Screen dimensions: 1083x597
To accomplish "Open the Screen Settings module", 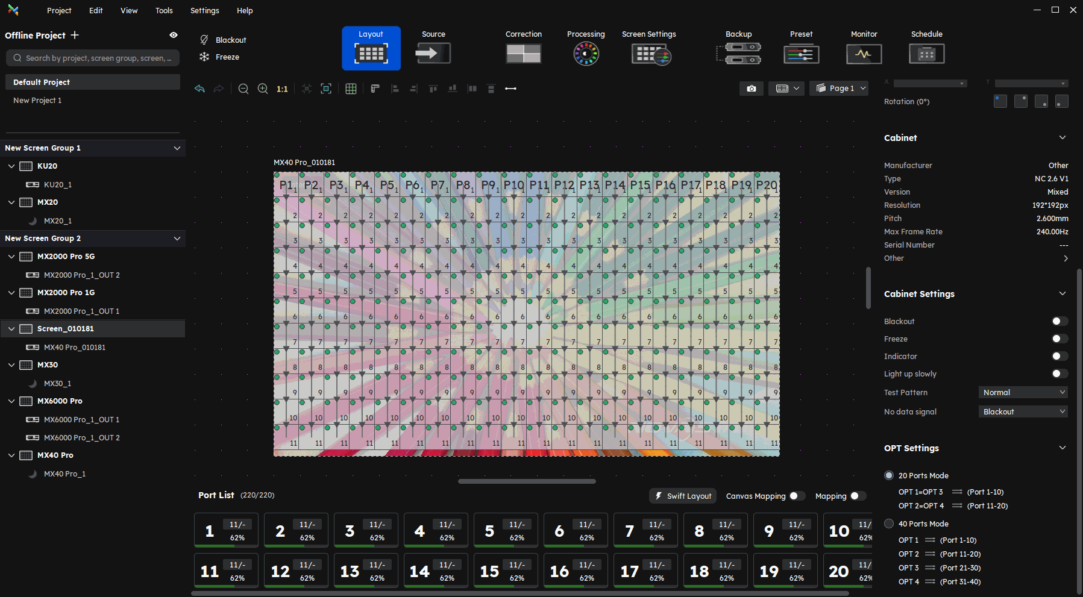I will point(650,54).
